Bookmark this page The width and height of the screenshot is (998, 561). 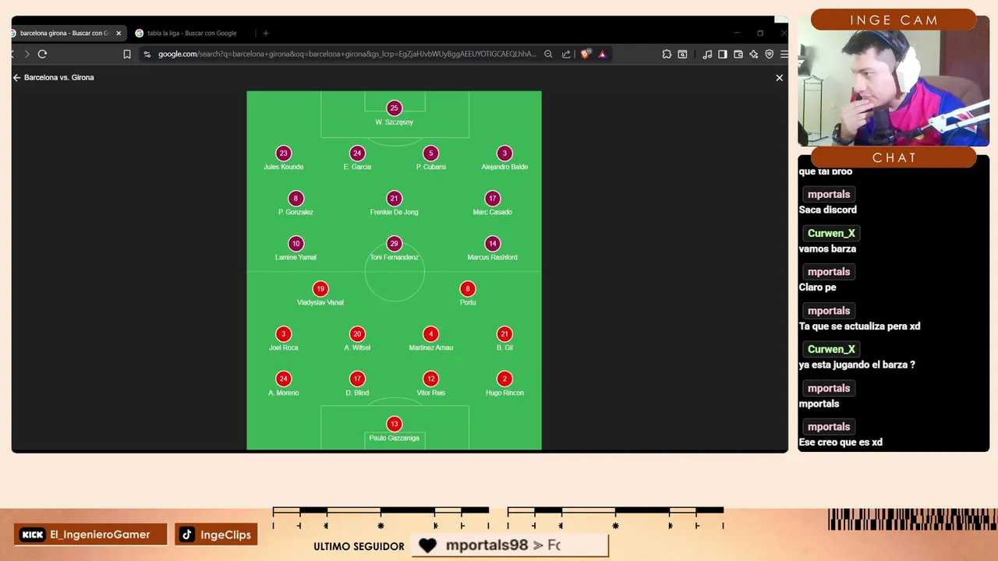(127, 54)
